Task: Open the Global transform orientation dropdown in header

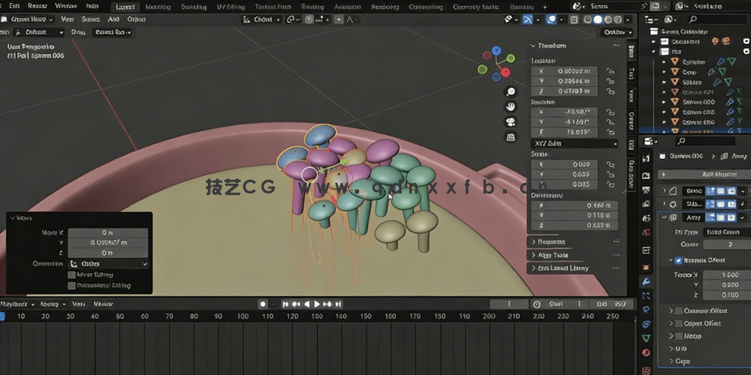Action: point(263,20)
